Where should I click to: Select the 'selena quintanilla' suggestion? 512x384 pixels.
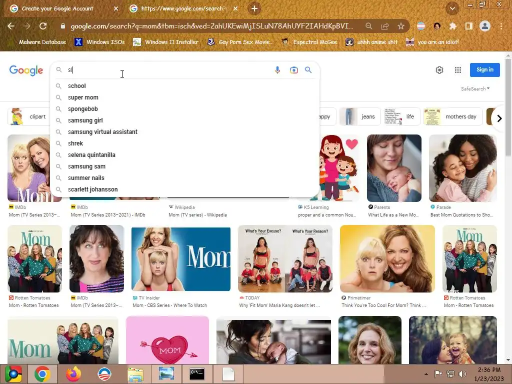point(185,155)
